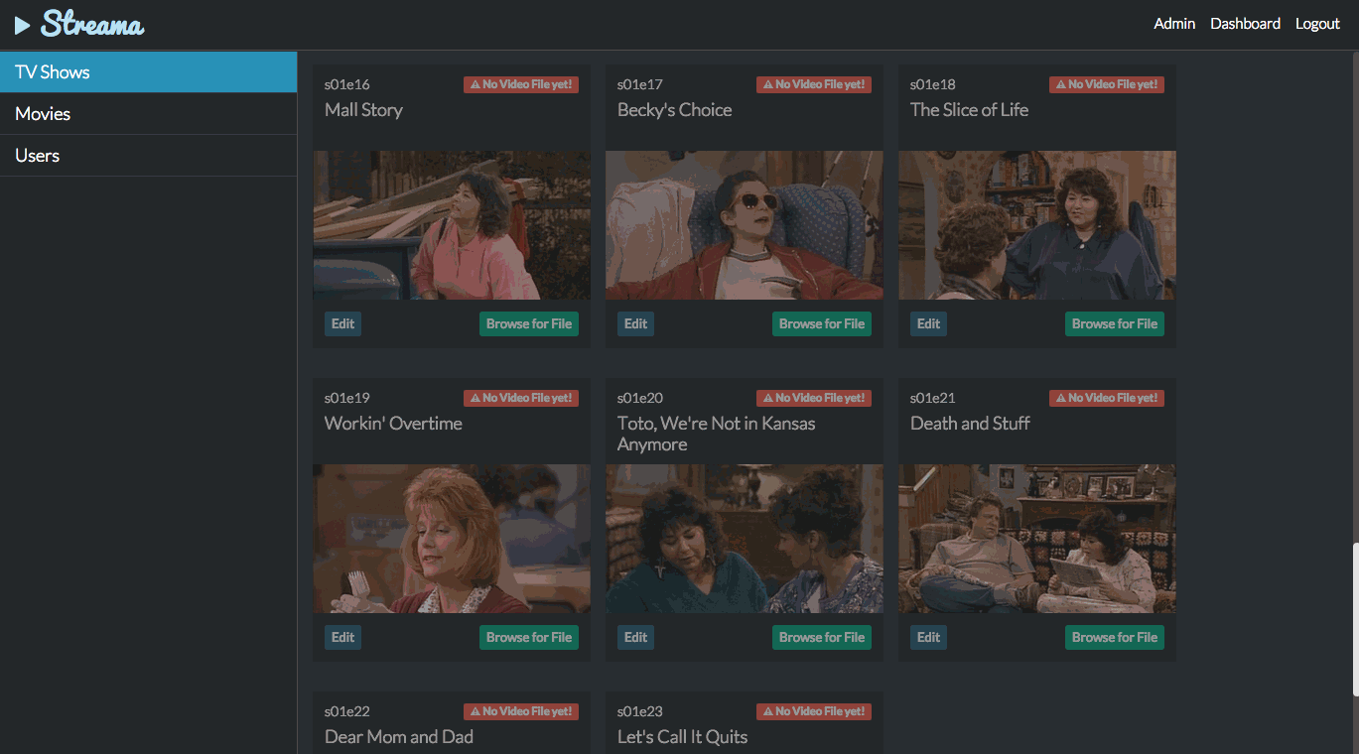Open the Admin menu item

click(1174, 24)
